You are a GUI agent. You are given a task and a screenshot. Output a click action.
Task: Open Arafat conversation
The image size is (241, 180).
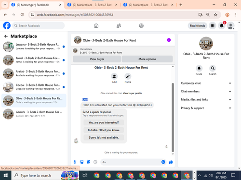34,73
